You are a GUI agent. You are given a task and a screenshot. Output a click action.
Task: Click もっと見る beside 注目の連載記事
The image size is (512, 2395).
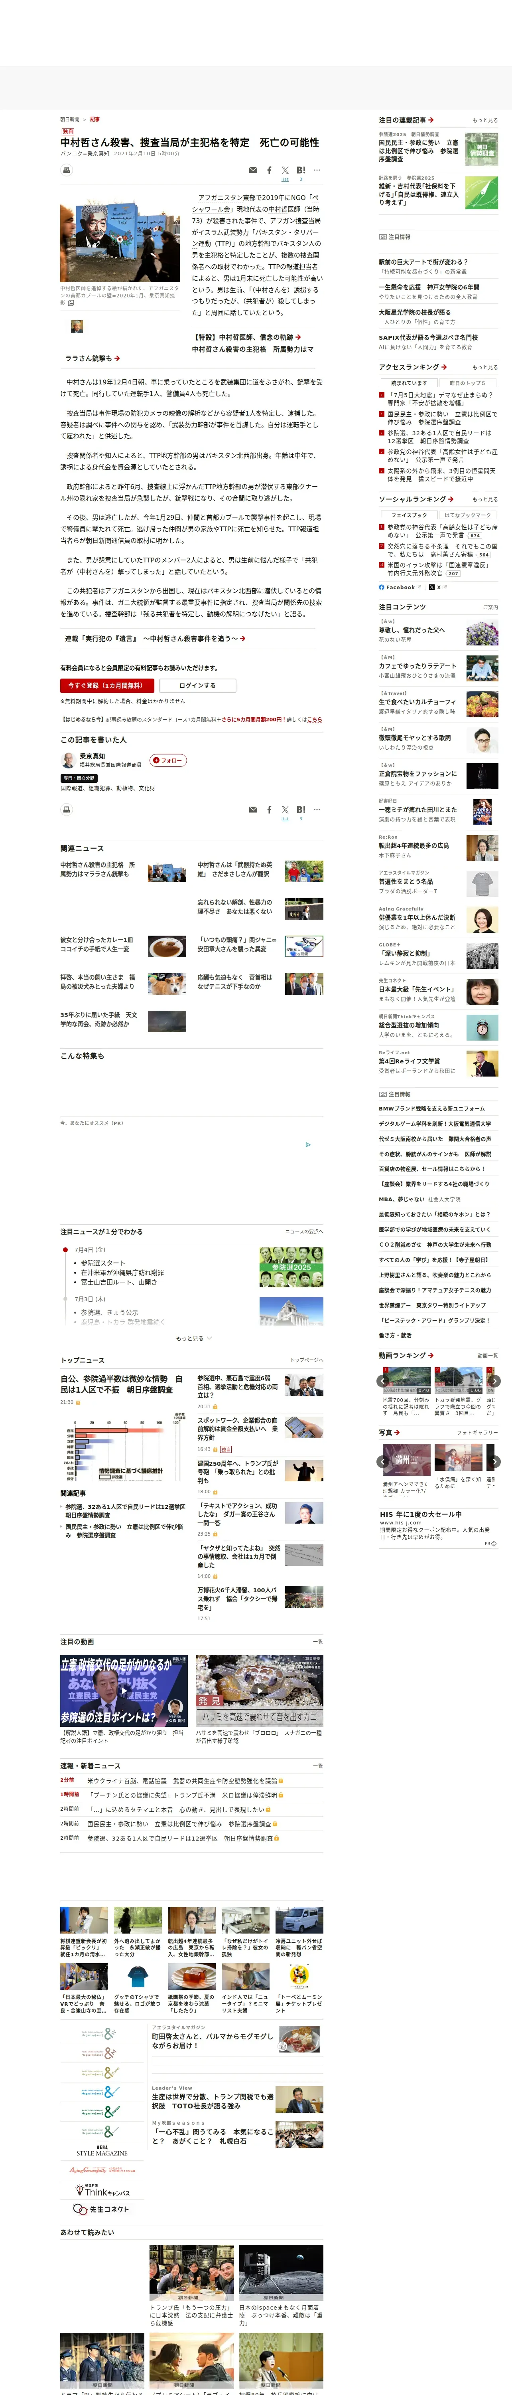point(485,120)
